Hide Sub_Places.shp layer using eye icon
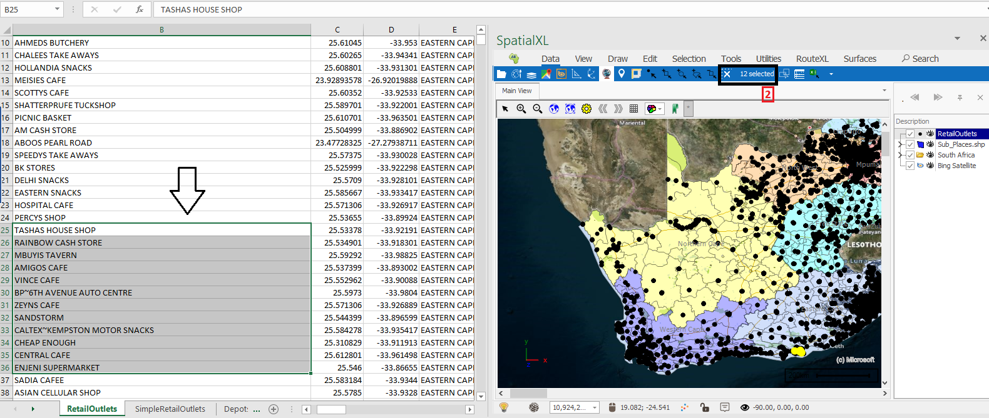This screenshot has height=418, width=989. tap(930, 144)
